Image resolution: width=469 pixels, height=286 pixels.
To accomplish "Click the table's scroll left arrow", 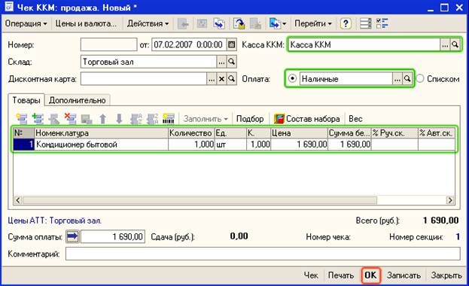I will [x=17, y=200].
